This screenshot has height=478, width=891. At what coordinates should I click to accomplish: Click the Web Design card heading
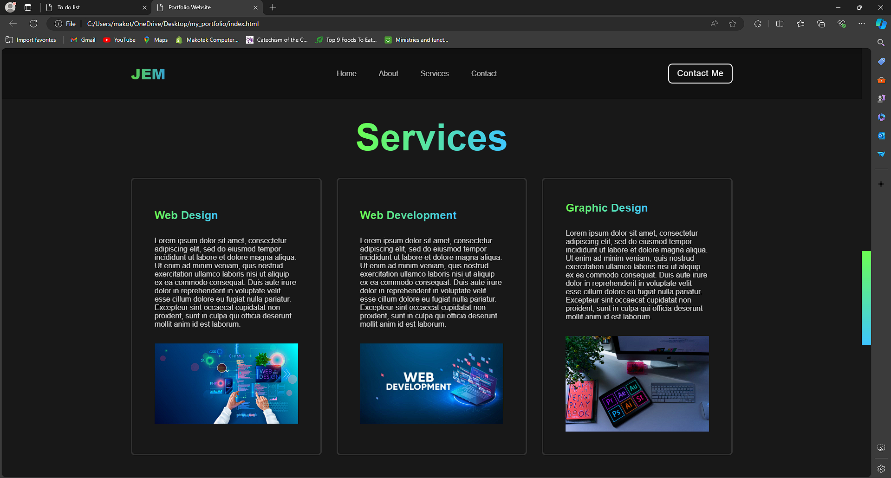(186, 215)
